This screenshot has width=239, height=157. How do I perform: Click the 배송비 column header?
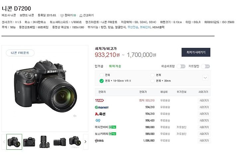click(164, 92)
